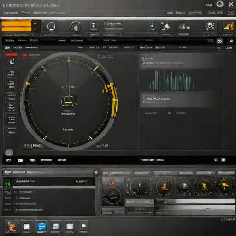This screenshot has width=236, height=236.
Task: Open the orange triangle shapes icon in the toolbar
Action: [229, 26]
